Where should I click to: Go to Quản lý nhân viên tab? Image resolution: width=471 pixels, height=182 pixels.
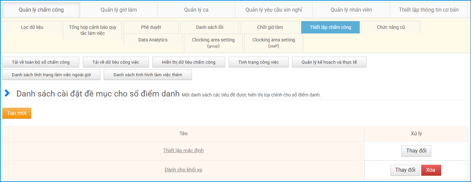[351, 10]
